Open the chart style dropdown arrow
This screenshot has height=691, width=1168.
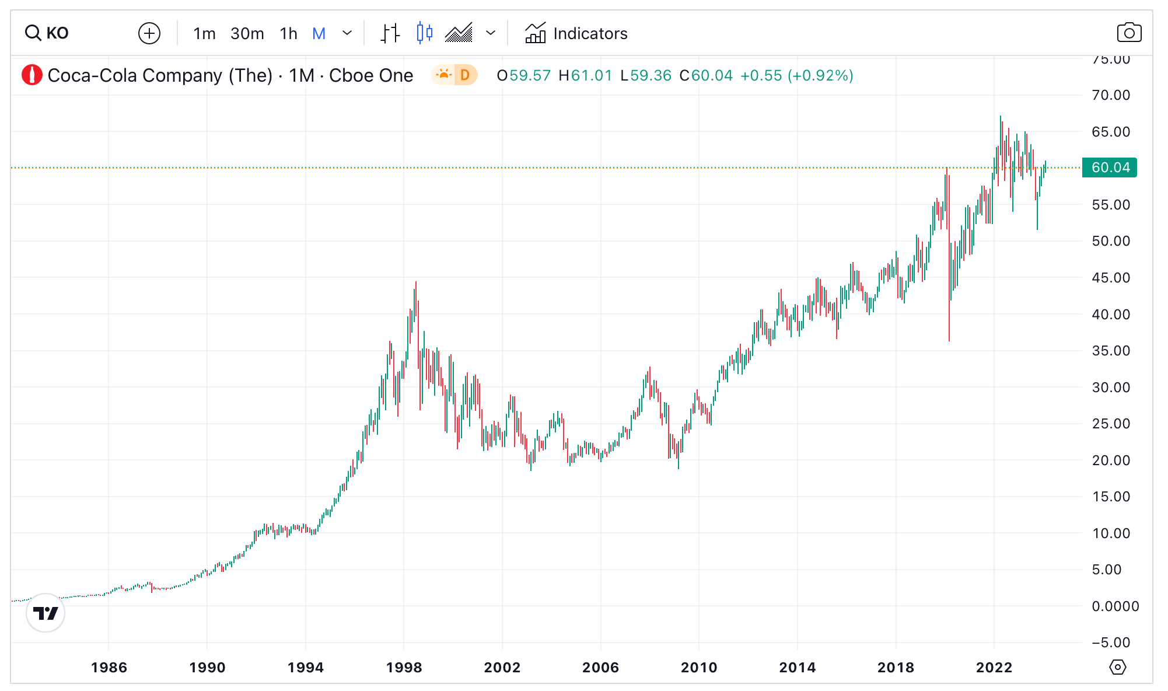coord(491,34)
